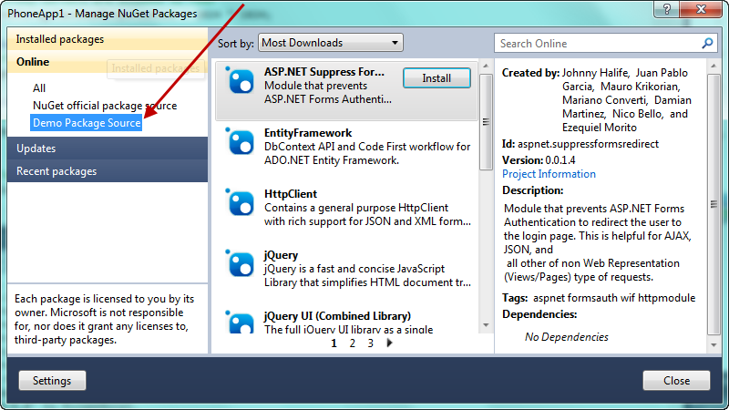Viewport: 729px width, 410px height.
Task: Click the jQuery UI package icon
Action: click(240, 323)
